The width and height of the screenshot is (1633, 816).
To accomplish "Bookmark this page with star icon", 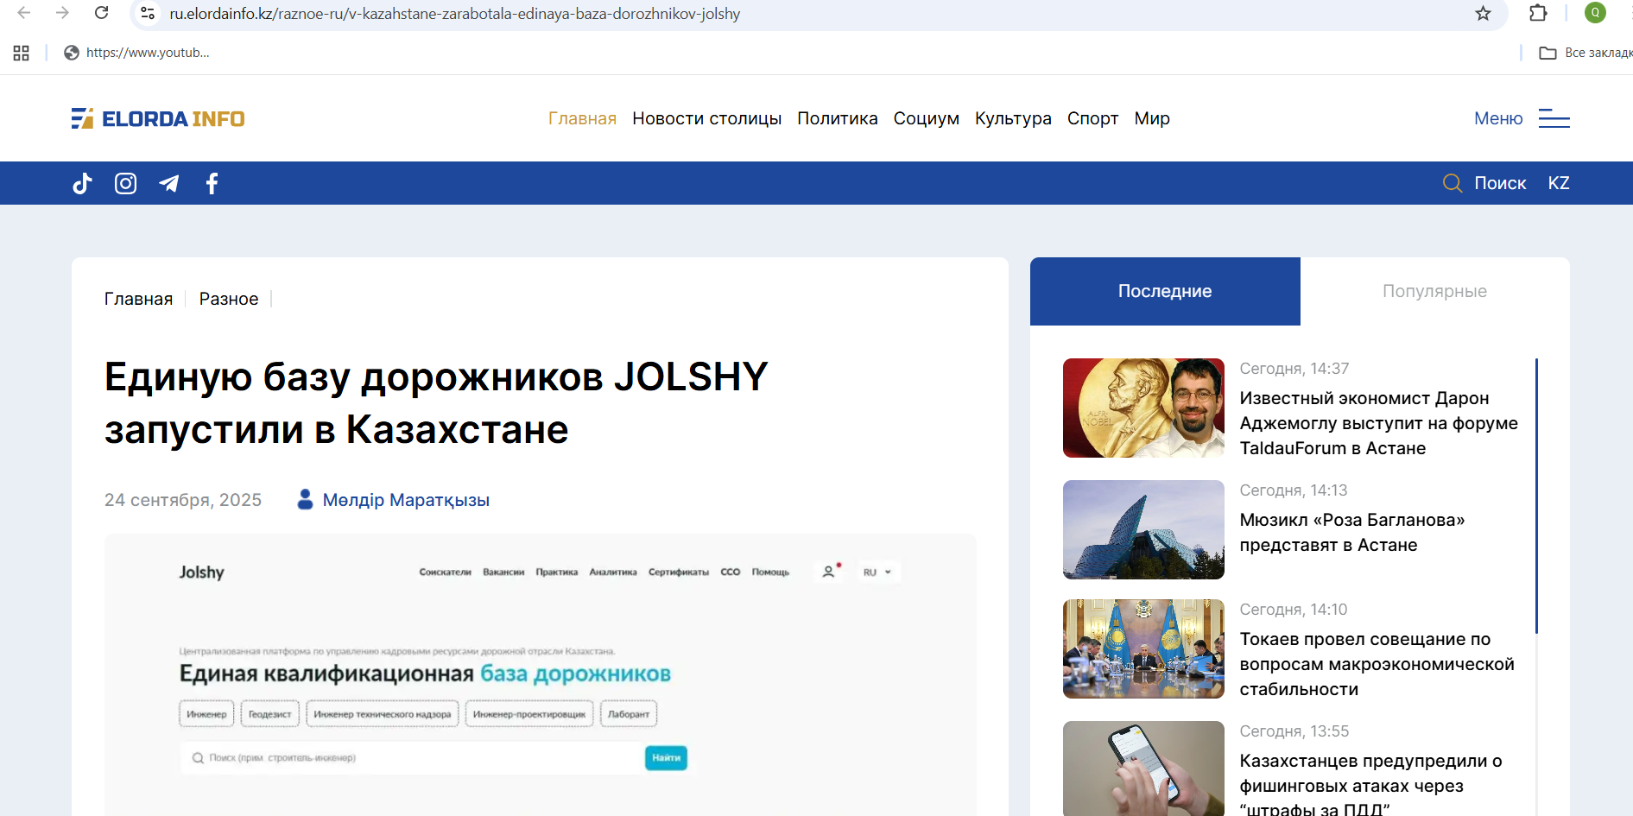I will pos(1483,14).
